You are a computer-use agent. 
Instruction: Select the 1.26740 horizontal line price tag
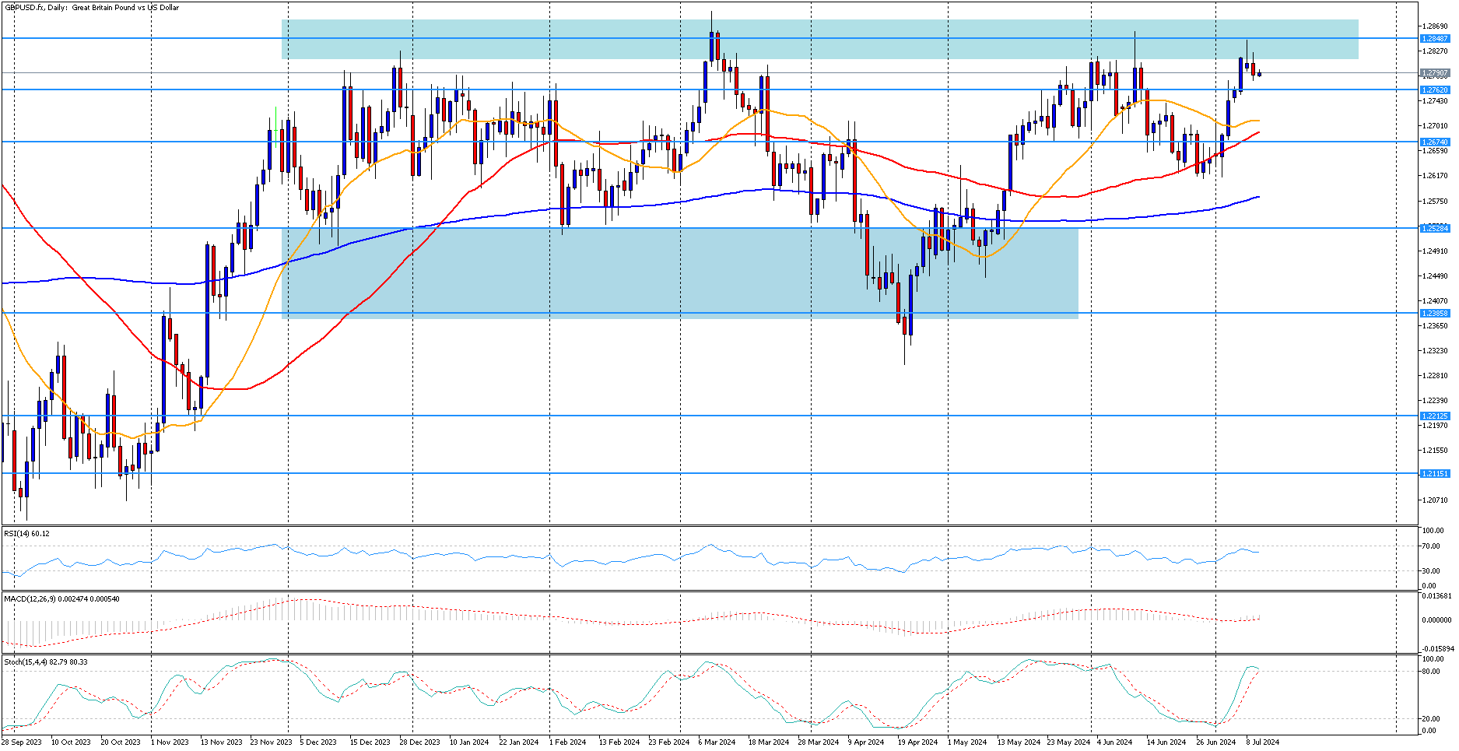coord(1435,142)
